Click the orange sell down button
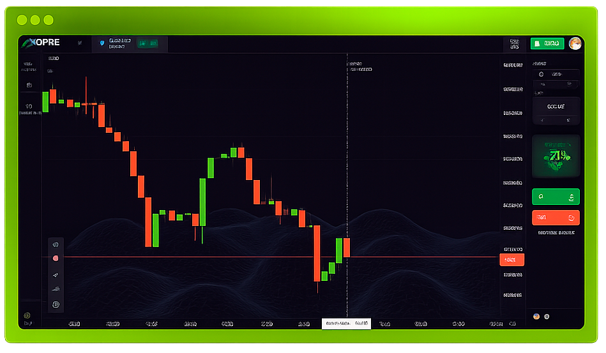The image size is (606, 353). (x=556, y=218)
